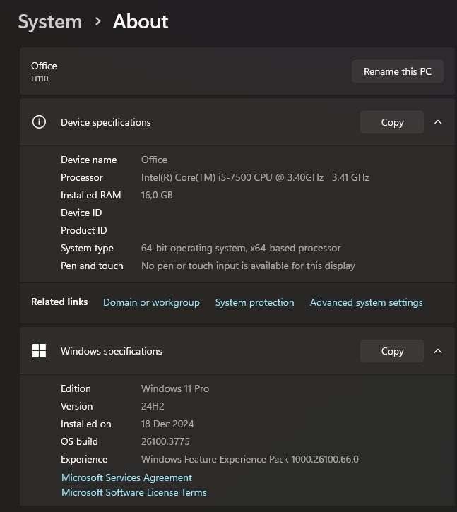
Task: Click the Device specifications info icon
Action: [x=39, y=122]
